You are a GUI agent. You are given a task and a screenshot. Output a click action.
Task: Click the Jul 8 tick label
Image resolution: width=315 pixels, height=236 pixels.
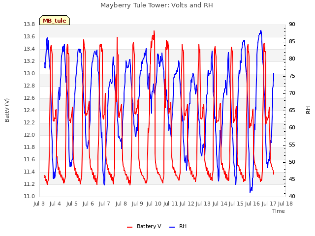click(x=121, y=204)
